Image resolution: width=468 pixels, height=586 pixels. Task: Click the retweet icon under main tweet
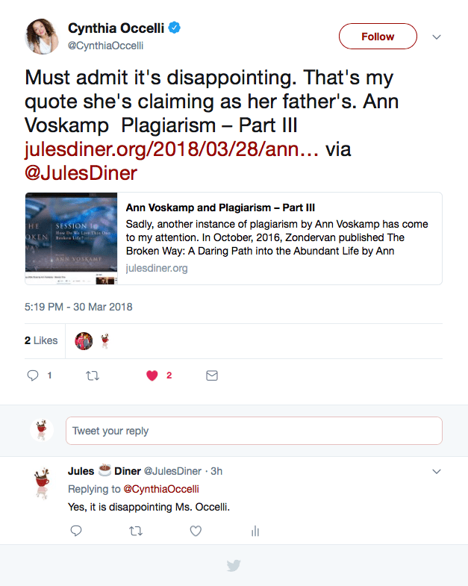click(x=93, y=375)
